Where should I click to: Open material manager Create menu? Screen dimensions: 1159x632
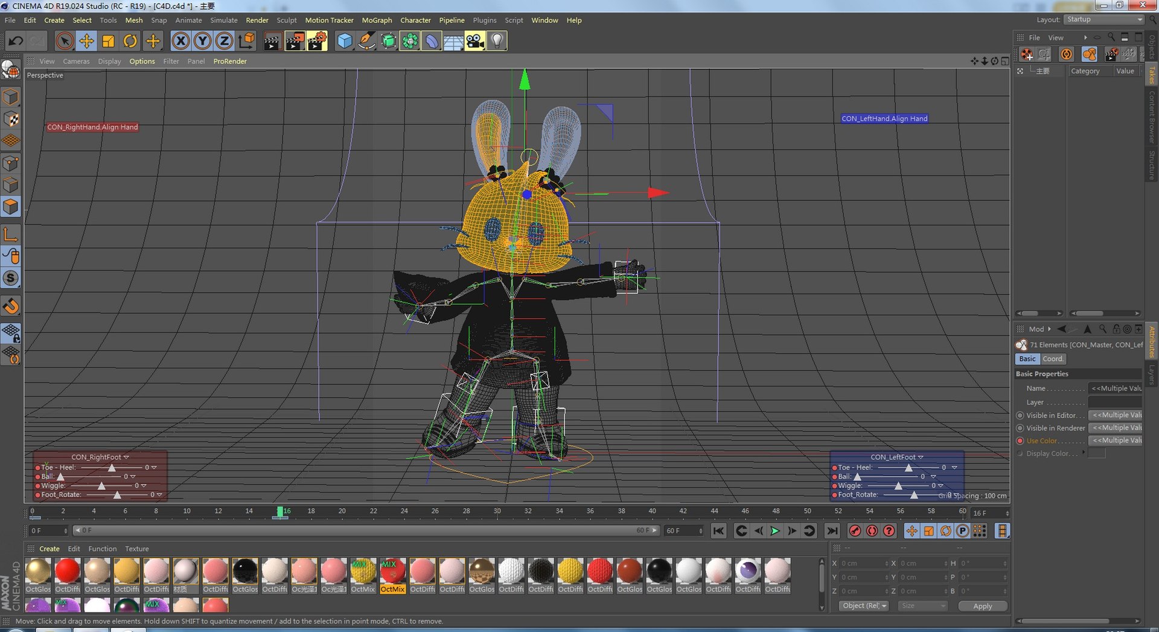coord(49,549)
